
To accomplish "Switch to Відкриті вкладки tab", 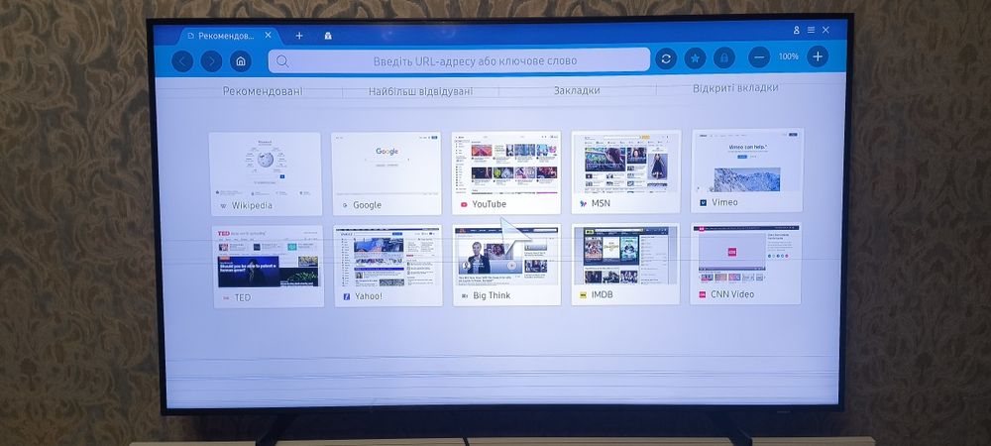I will [x=735, y=88].
